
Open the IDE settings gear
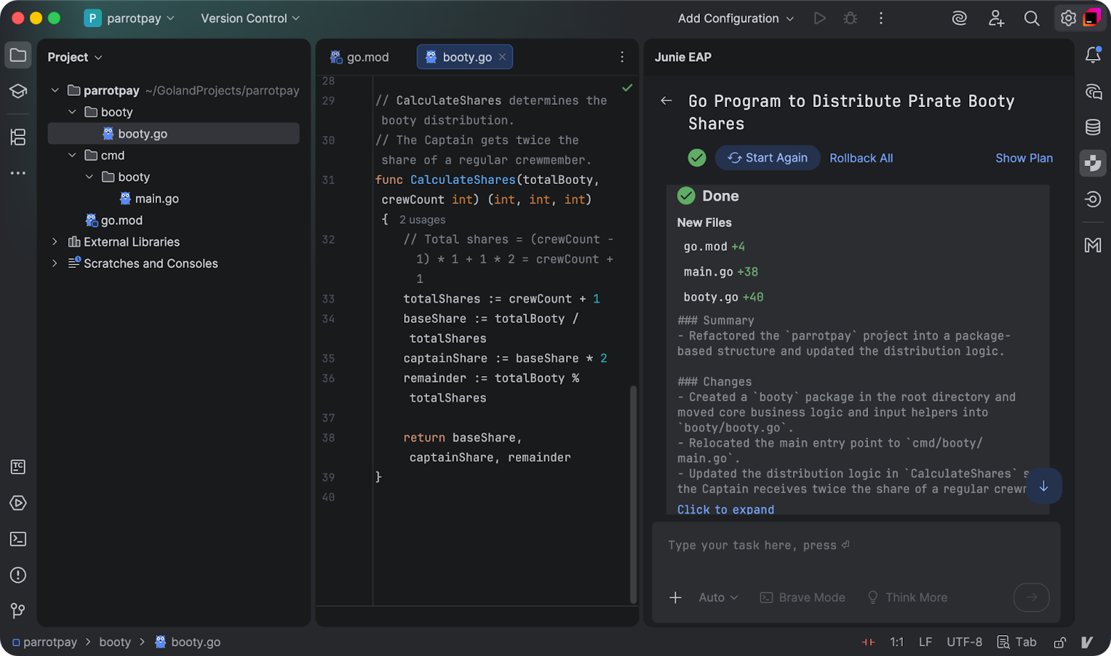[1068, 19]
